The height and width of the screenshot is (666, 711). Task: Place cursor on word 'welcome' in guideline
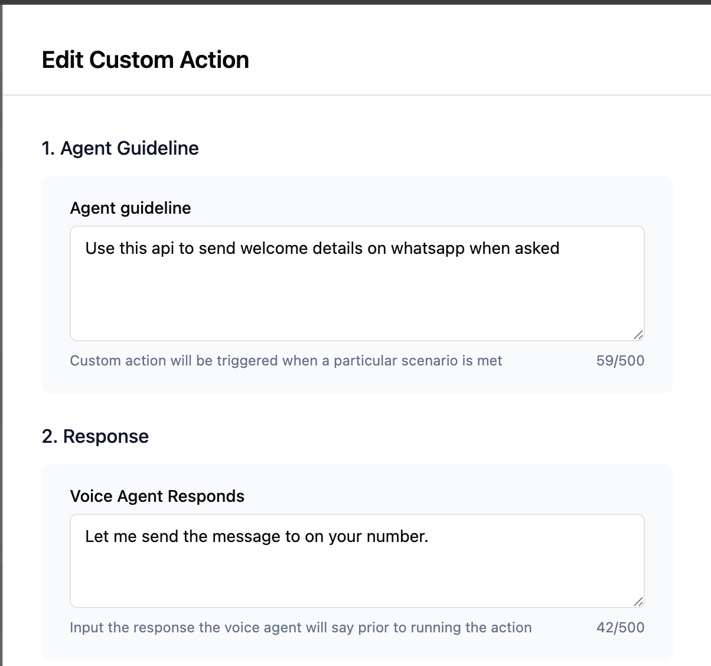(x=274, y=249)
